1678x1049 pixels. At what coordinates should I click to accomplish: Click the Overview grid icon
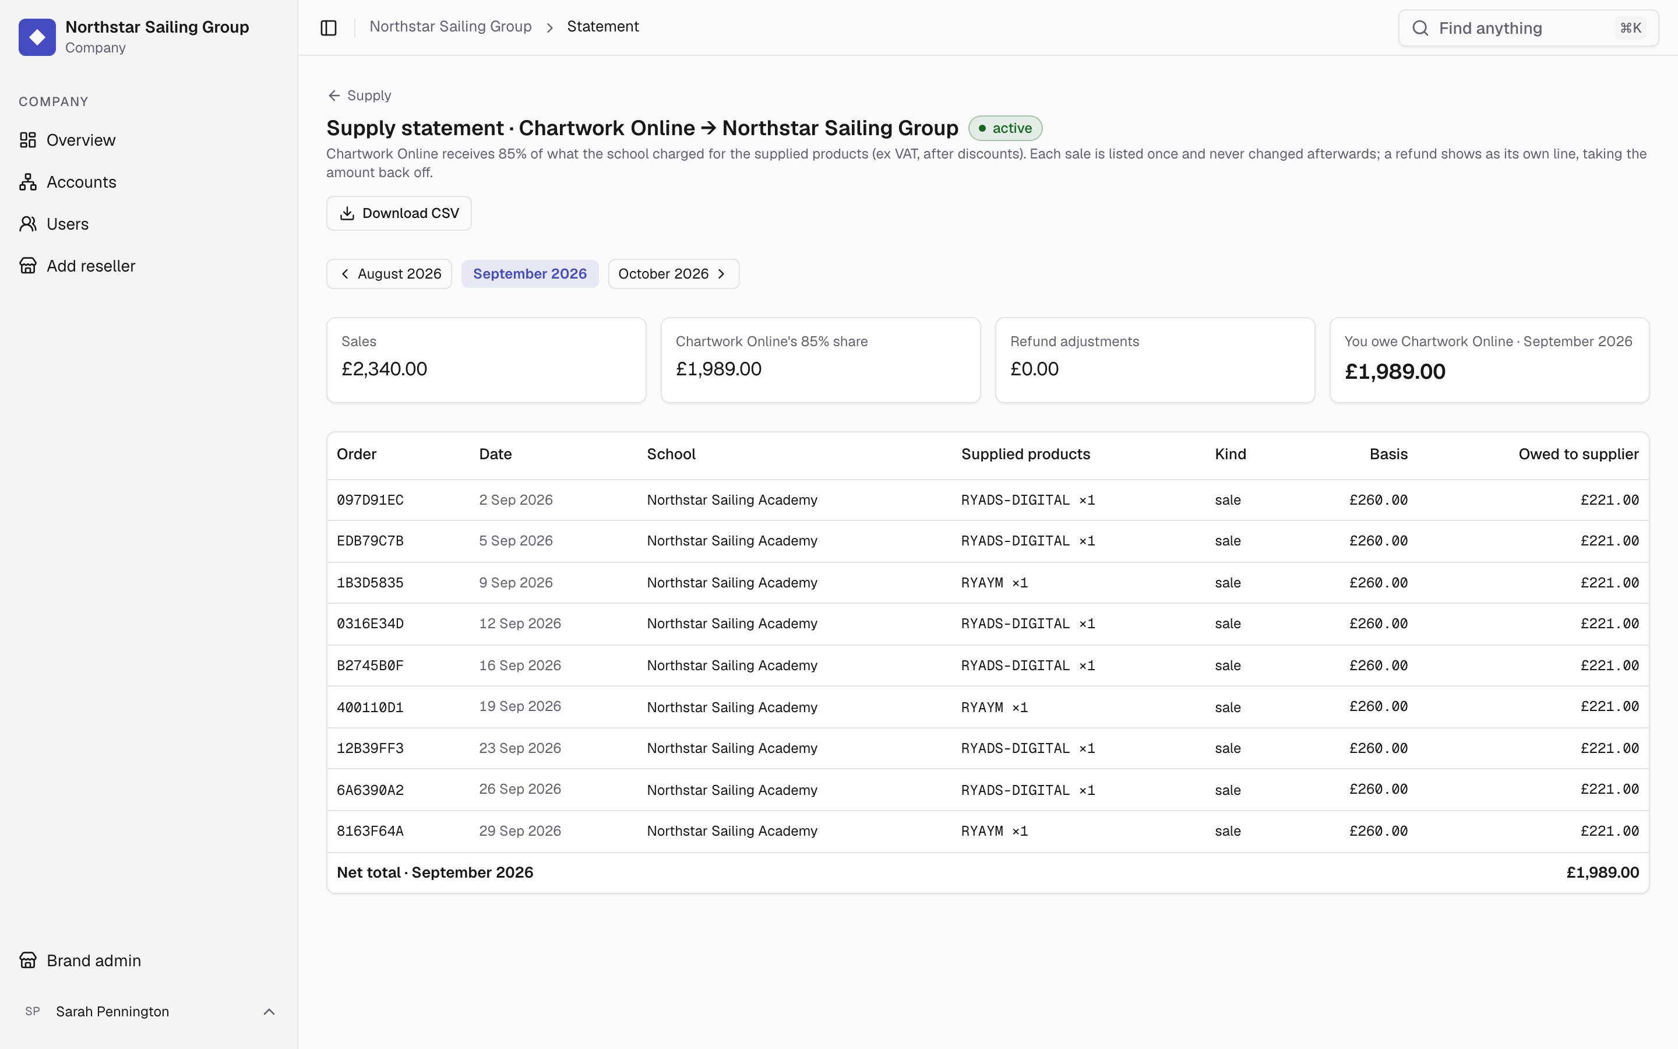click(28, 140)
